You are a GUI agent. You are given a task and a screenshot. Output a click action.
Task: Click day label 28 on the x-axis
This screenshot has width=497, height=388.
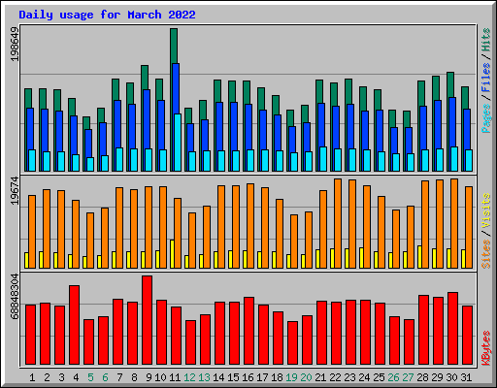pyautogui.click(x=422, y=377)
